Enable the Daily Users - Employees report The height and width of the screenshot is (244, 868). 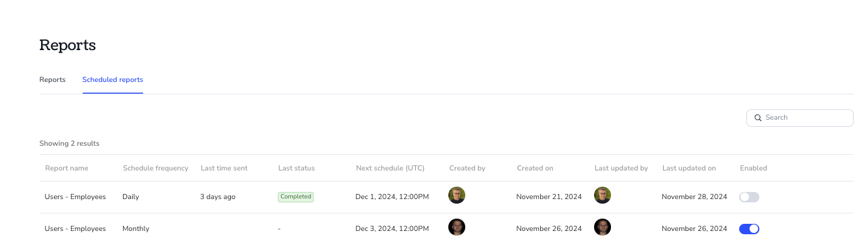pos(749,197)
